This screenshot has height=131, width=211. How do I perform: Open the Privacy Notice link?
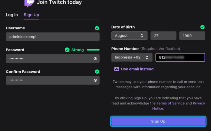pos(179,106)
